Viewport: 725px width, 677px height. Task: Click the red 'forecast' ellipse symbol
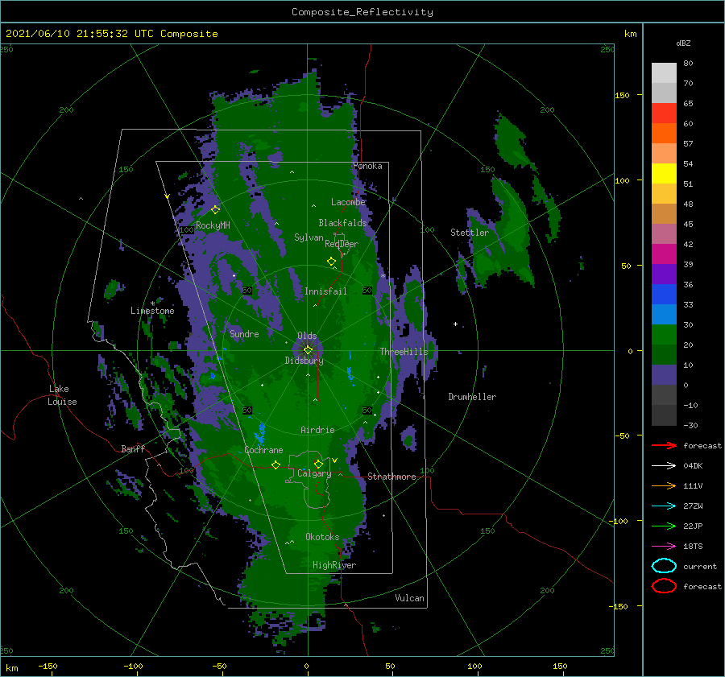[x=664, y=586]
